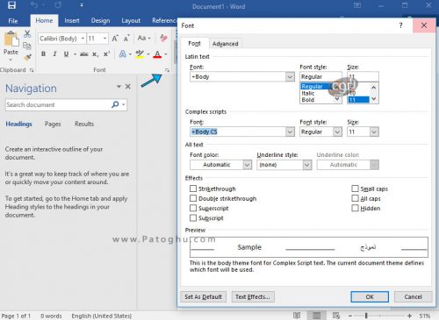Tick the Hidden checkbox
This screenshot has width=439, height=320.
(355, 208)
